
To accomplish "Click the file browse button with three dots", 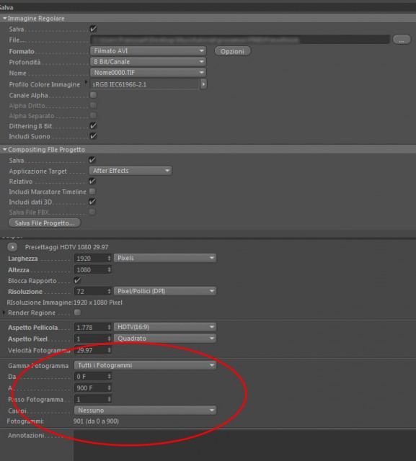I will (x=402, y=40).
